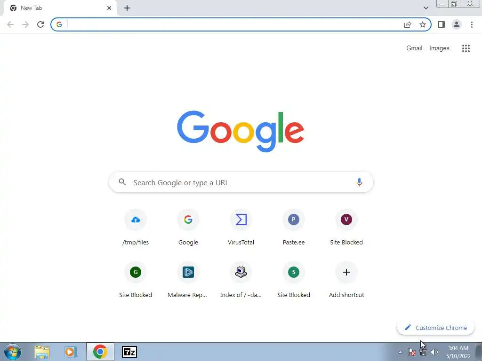The height and width of the screenshot is (361, 482).
Task: Click the browser back arrow
Action: (x=10, y=24)
